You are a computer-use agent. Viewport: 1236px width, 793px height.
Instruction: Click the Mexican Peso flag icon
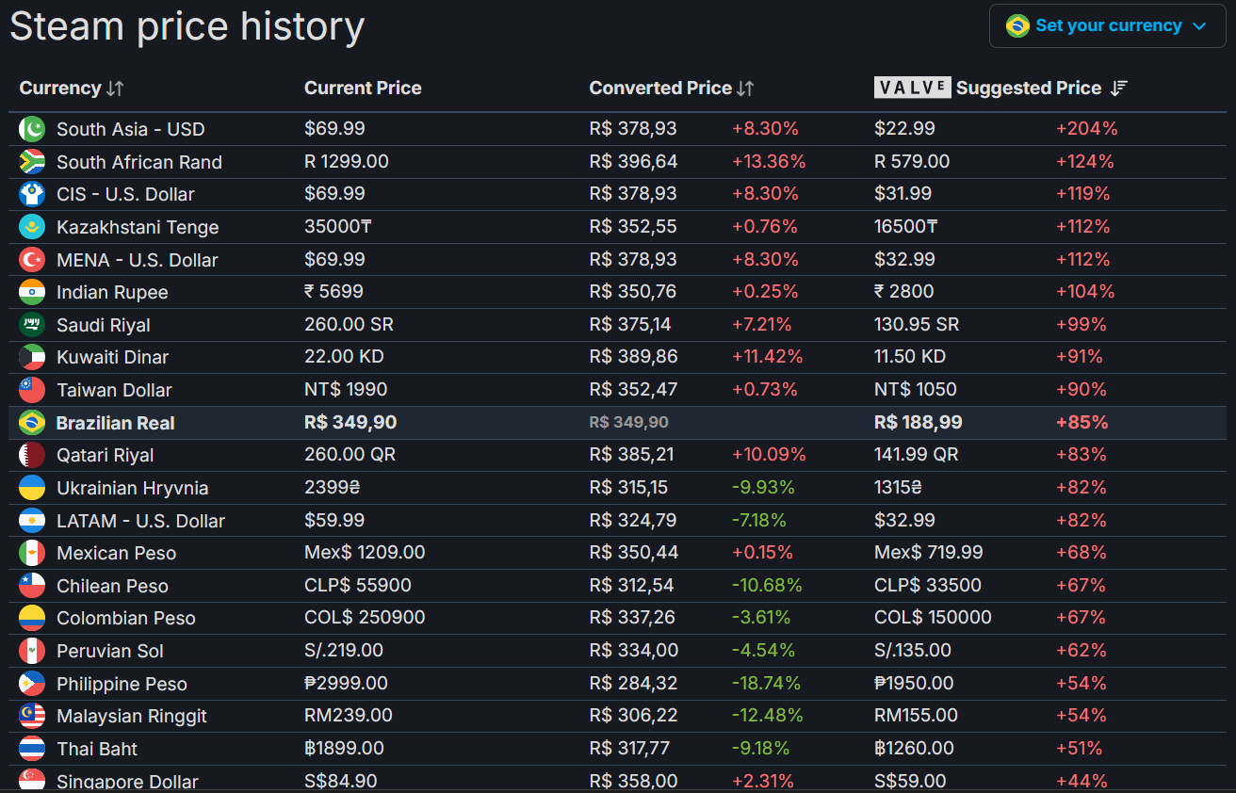click(x=32, y=553)
